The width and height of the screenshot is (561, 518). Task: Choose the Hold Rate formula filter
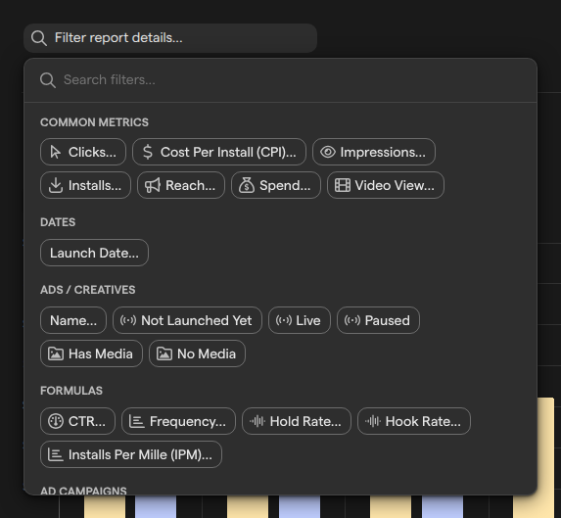click(297, 421)
